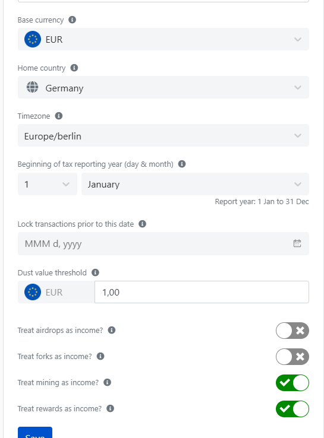Click the dust threshold value field
This screenshot has width=324, height=438.
coord(202,292)
